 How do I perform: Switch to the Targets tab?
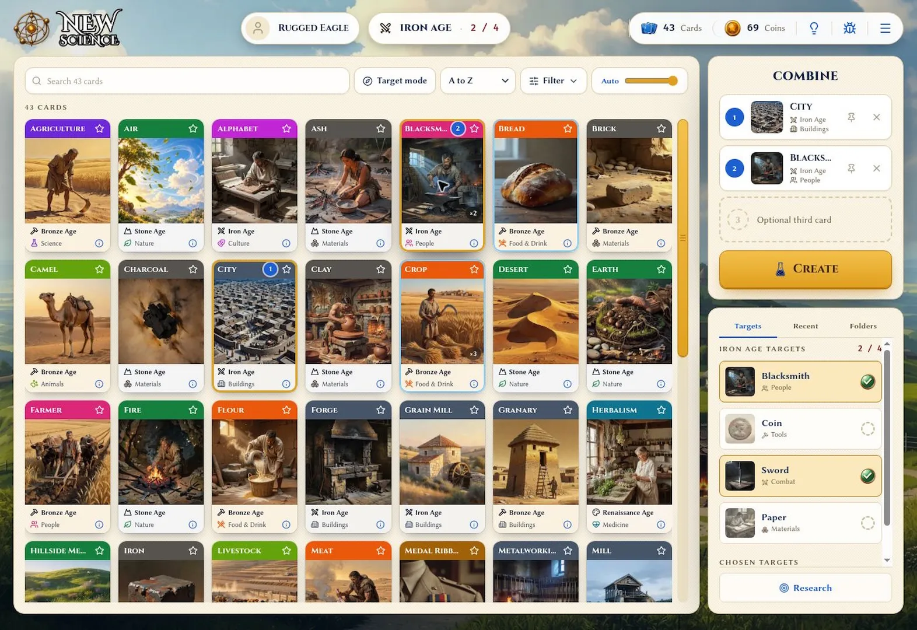pyautogui.click(x=748, y=326)
